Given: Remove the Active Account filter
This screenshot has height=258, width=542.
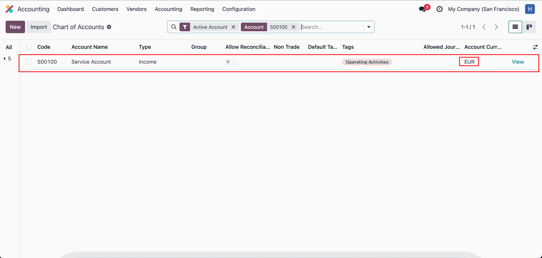Looking at the screenshot, I should click(233, 27).
